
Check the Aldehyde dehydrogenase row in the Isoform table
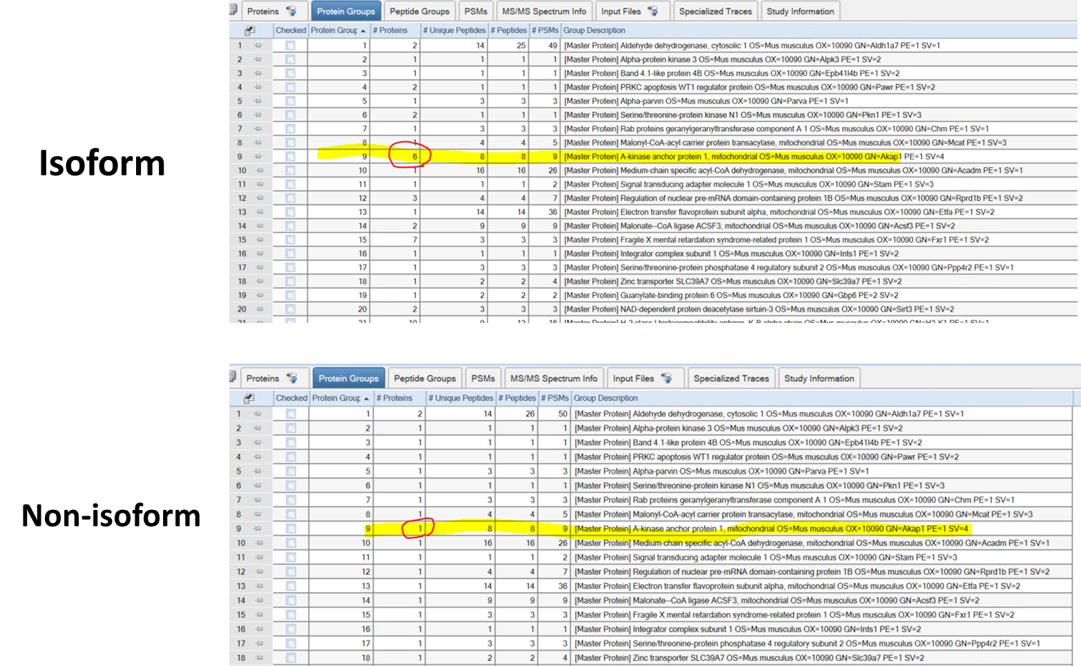coord(290,46)
